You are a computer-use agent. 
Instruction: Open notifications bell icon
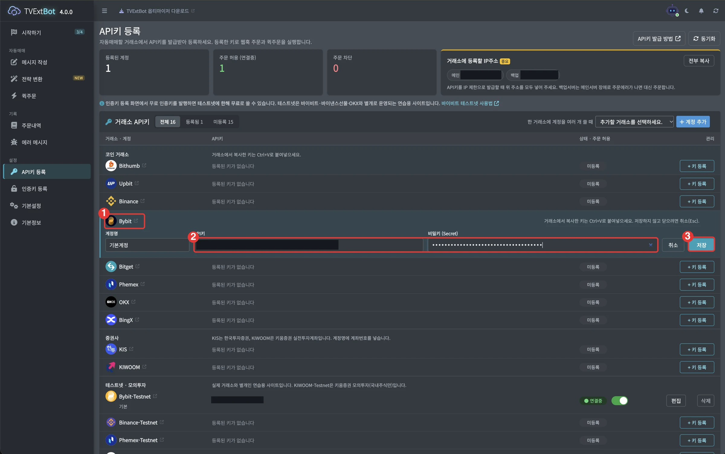tap(701, 11)
